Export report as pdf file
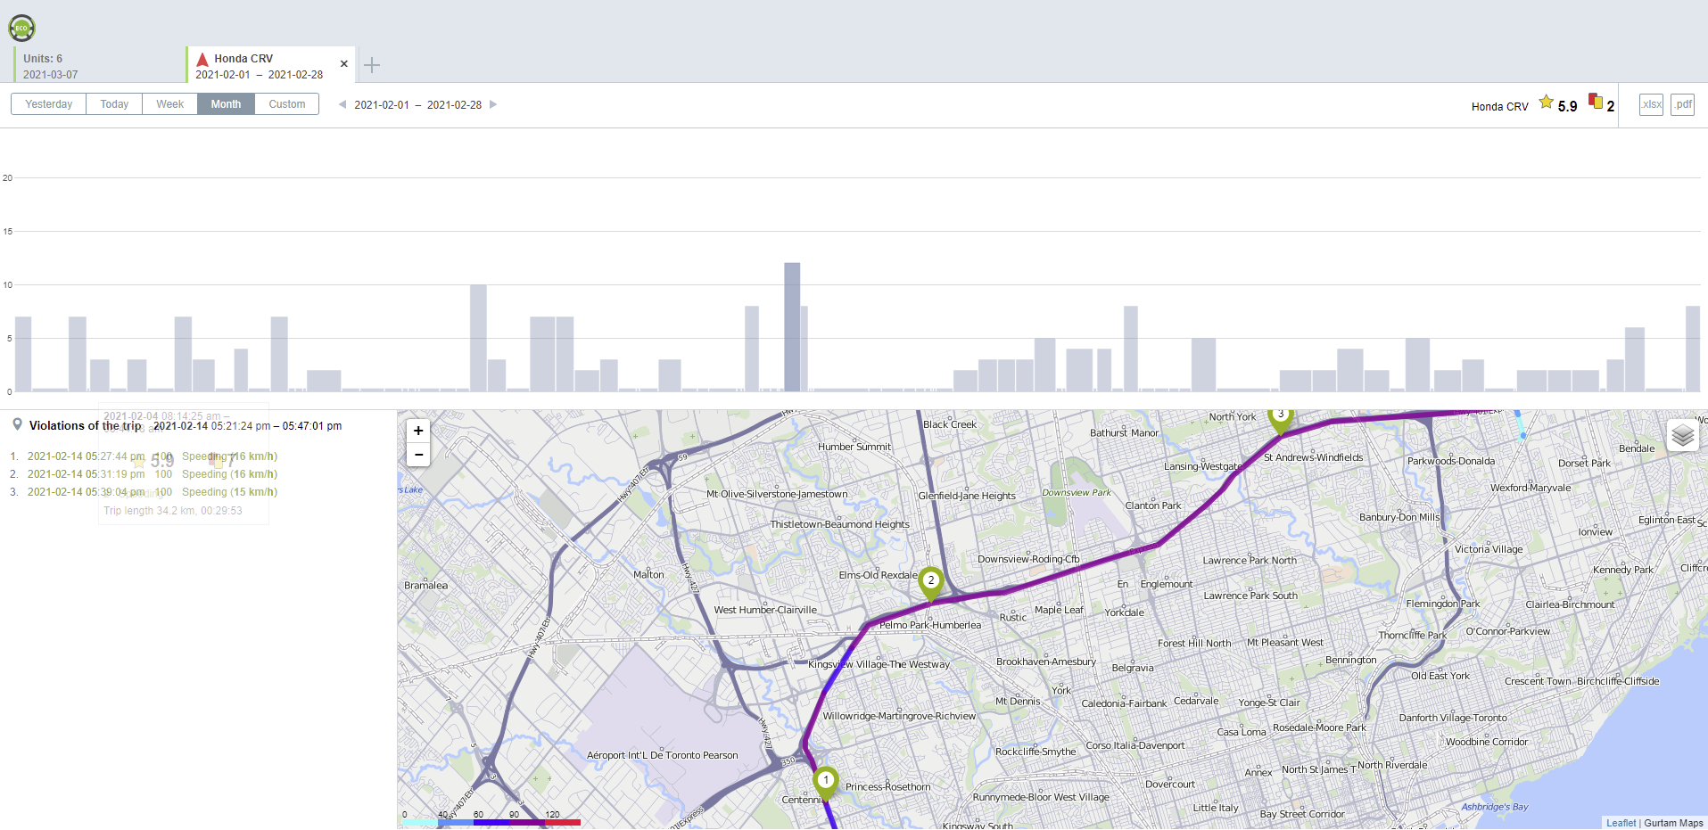Screen dimensions: 1708x830 point(1682,104)
